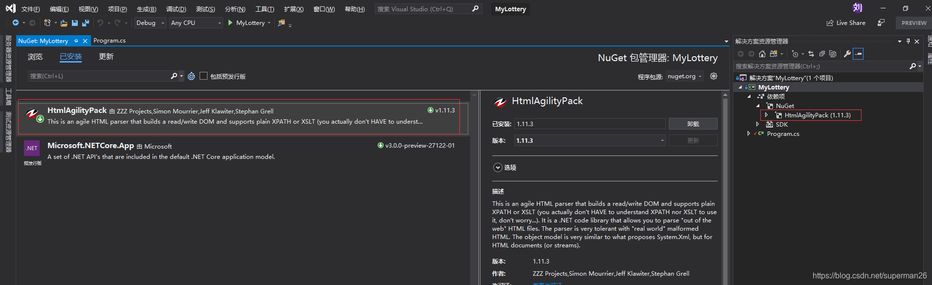
Task: Click the package details panel vertical scrollbar
Action: (x=726, y=188)
